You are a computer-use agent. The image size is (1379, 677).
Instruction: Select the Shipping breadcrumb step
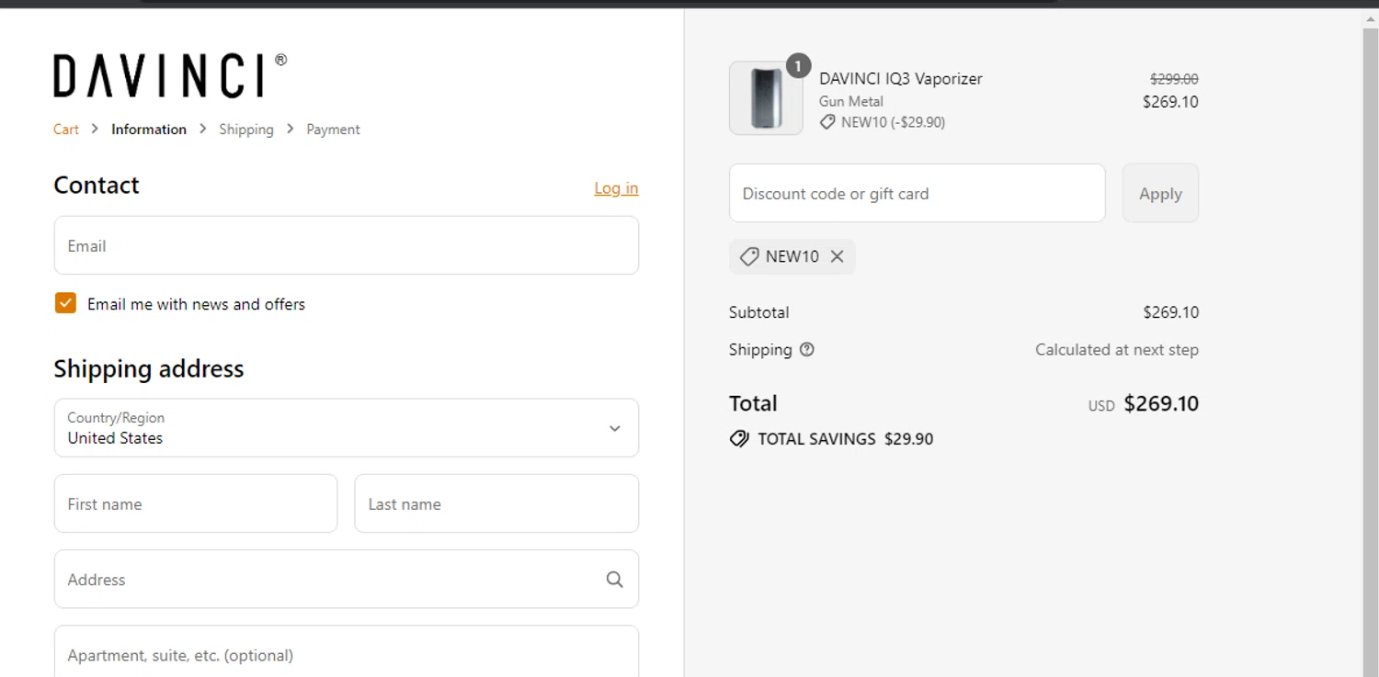246,130
